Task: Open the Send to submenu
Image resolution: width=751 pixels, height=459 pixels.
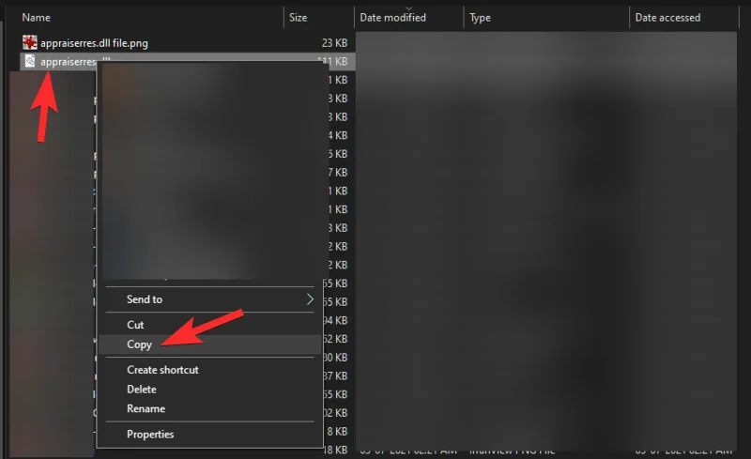Action: tap(209, 299)
